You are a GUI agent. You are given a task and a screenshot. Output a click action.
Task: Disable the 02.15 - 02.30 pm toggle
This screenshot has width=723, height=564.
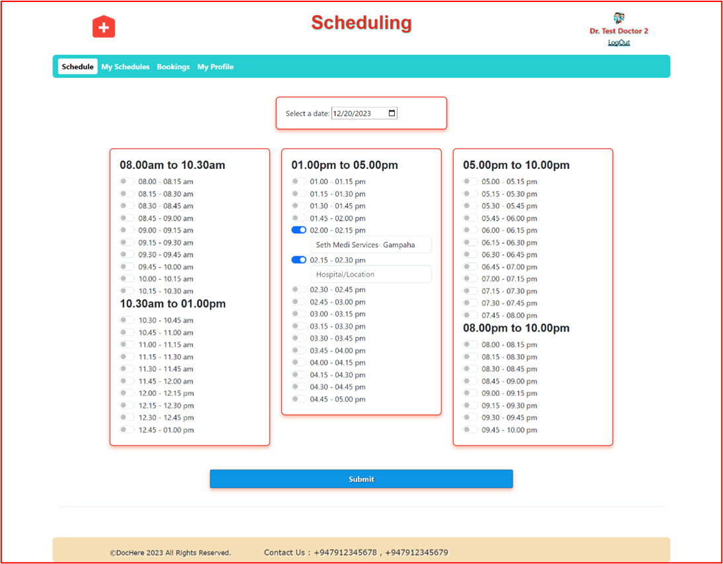pyautogui.click(x=299, y=260)
